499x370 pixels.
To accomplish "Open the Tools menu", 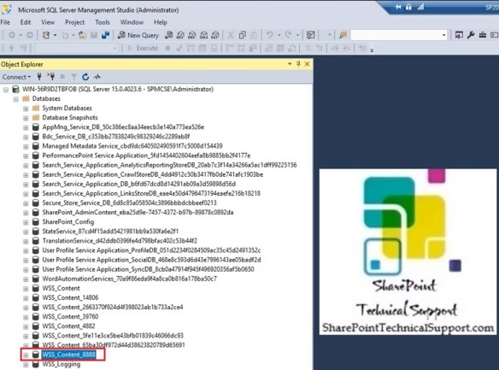I will pyautogui.click(x=103, y=22).
